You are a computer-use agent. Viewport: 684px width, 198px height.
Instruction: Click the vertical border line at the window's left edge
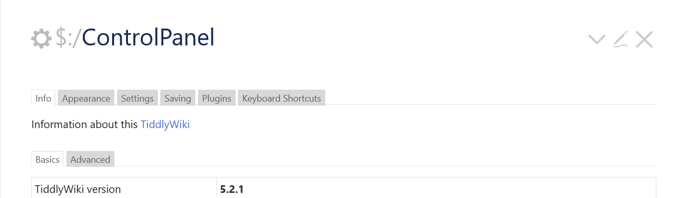1,99
